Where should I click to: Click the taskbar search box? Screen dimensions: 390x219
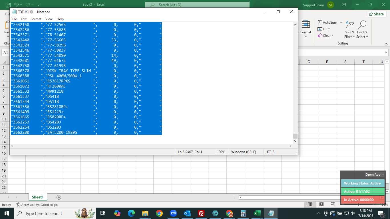pyautogui.click(x=55, y=213)
